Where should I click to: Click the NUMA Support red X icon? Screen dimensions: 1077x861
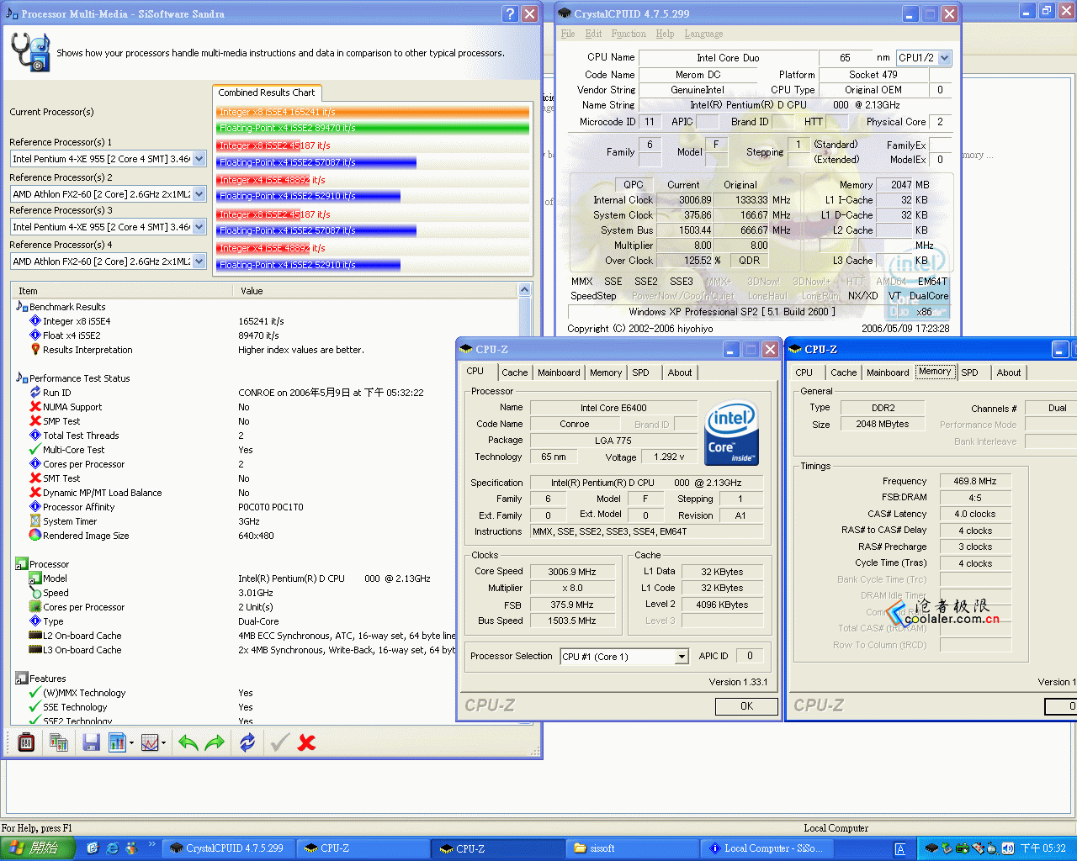[35, 407]
